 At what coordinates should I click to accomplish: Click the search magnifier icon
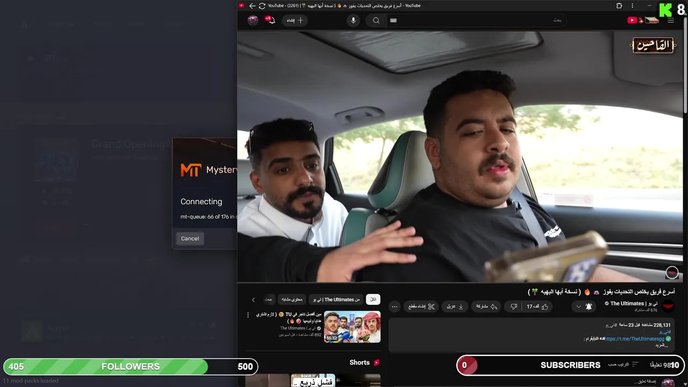pos(376,20)
